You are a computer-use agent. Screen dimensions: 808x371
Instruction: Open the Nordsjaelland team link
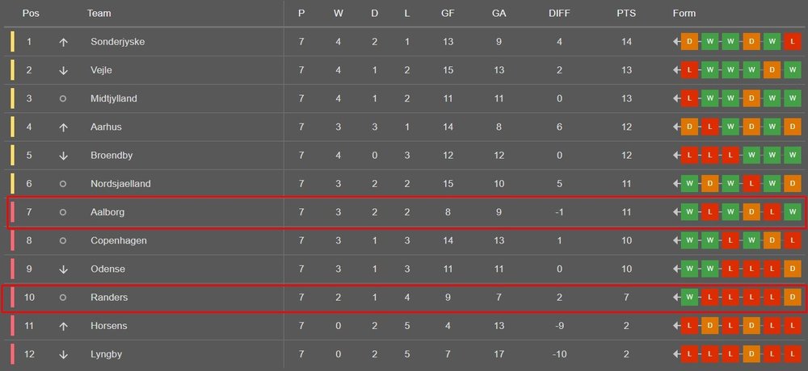[120, 184]
